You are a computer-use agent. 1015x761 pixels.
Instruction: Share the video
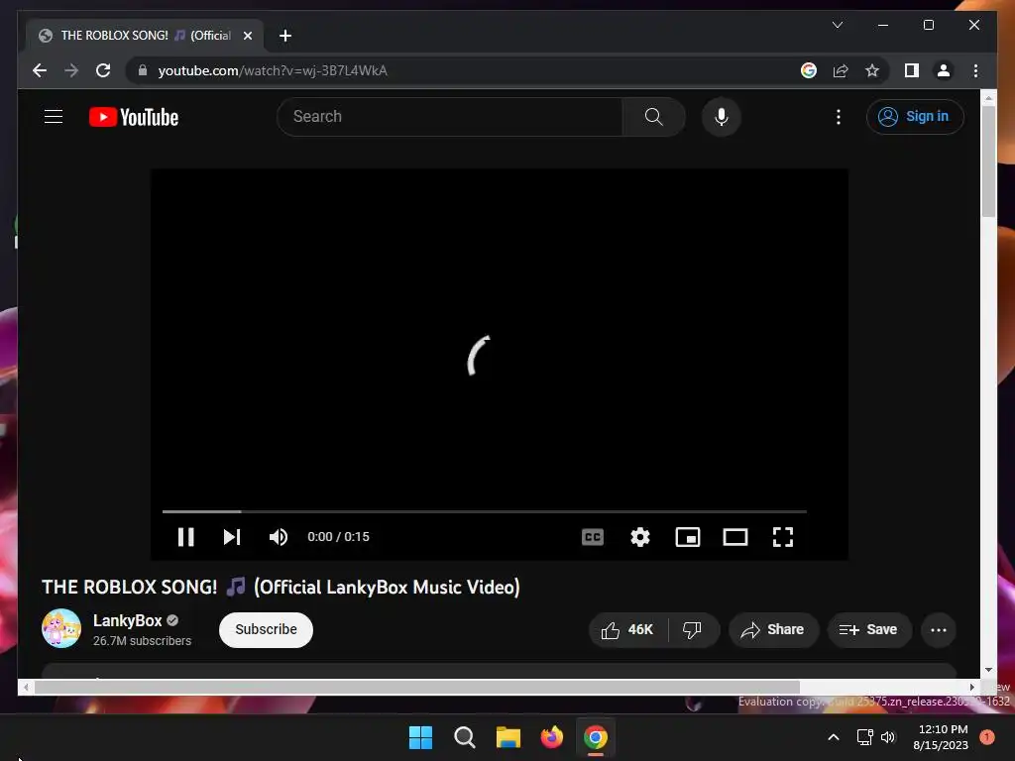(773, 629)
